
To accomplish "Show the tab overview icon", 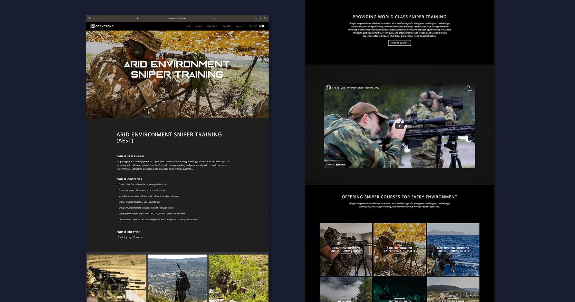I will pos(265,18).
